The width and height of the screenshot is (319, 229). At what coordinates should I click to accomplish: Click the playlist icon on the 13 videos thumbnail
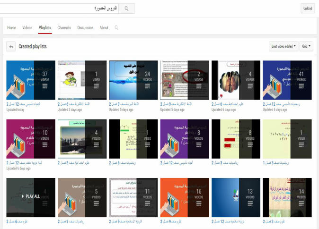[249, 204]
